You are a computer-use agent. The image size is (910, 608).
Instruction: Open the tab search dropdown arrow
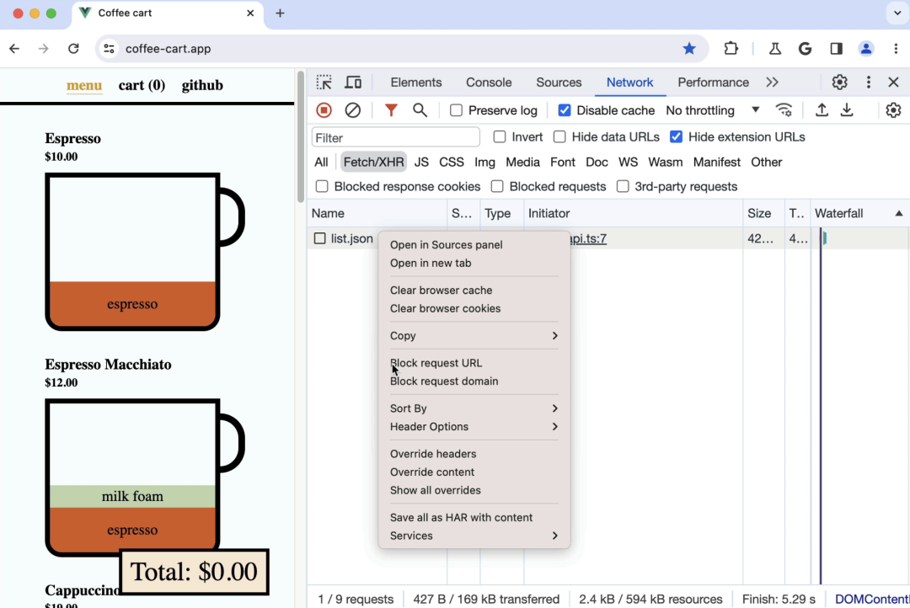897,13
